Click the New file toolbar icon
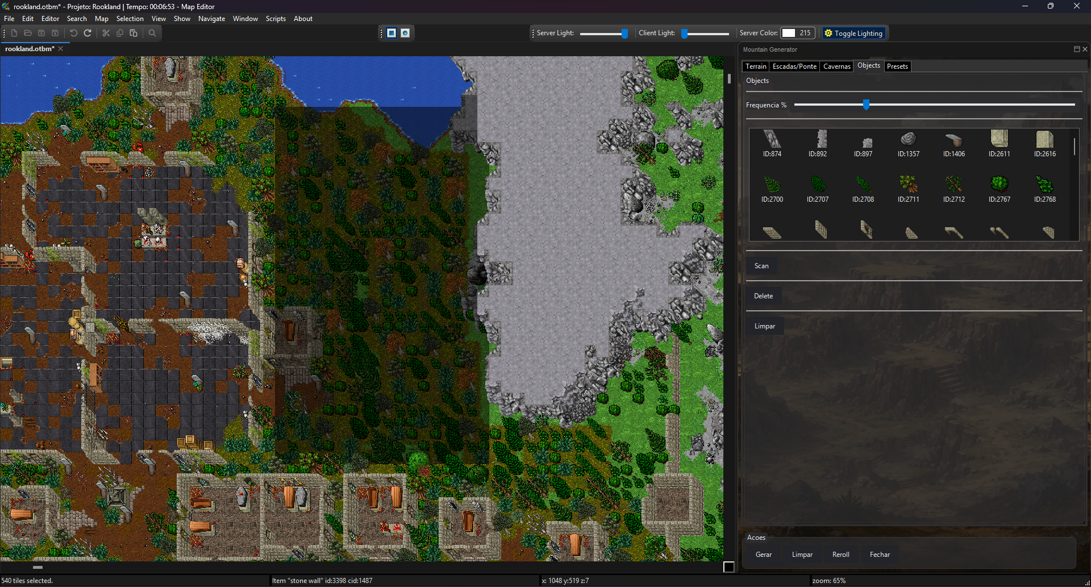The height and width of the screenshot is (587, 1091). click(x=14, y=33)
